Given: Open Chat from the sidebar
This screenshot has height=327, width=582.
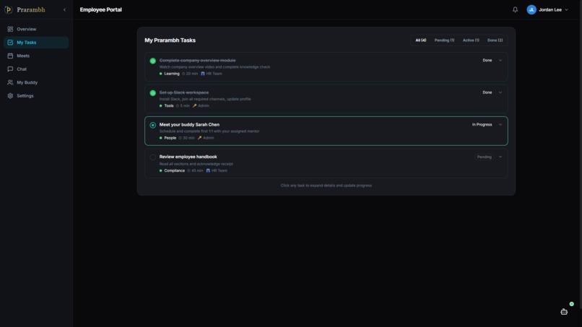Looking at the screenshot, I should point(36,69).
